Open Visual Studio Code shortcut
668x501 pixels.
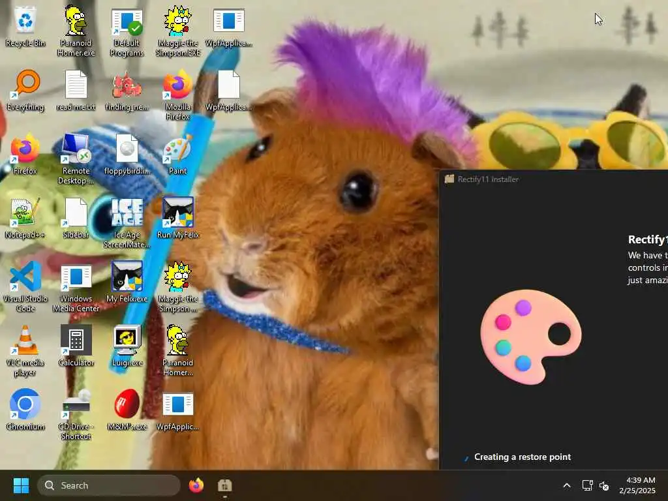click(x=25, y=287)
